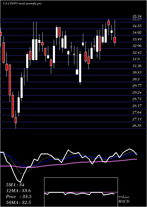
Task: Select the 28.71 price axis label
Action: click(x=137, y=99)
